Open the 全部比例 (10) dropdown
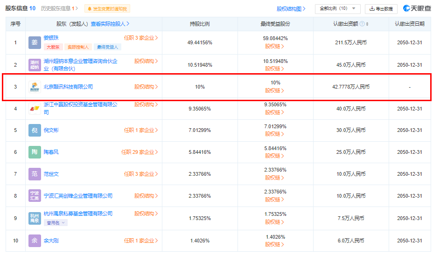 point(337,8)
